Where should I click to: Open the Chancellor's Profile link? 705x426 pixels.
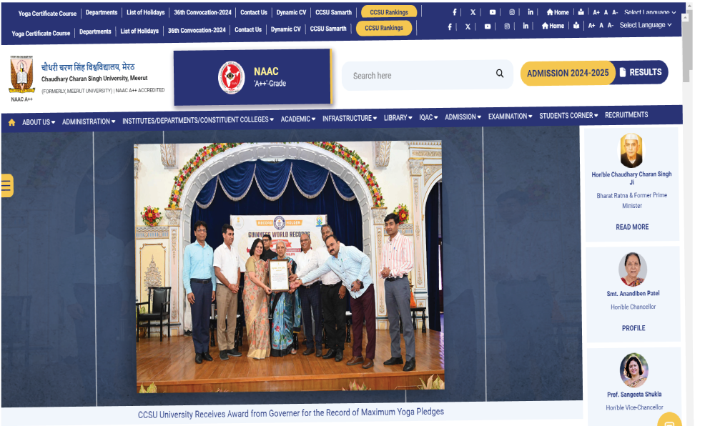[633, 328]
